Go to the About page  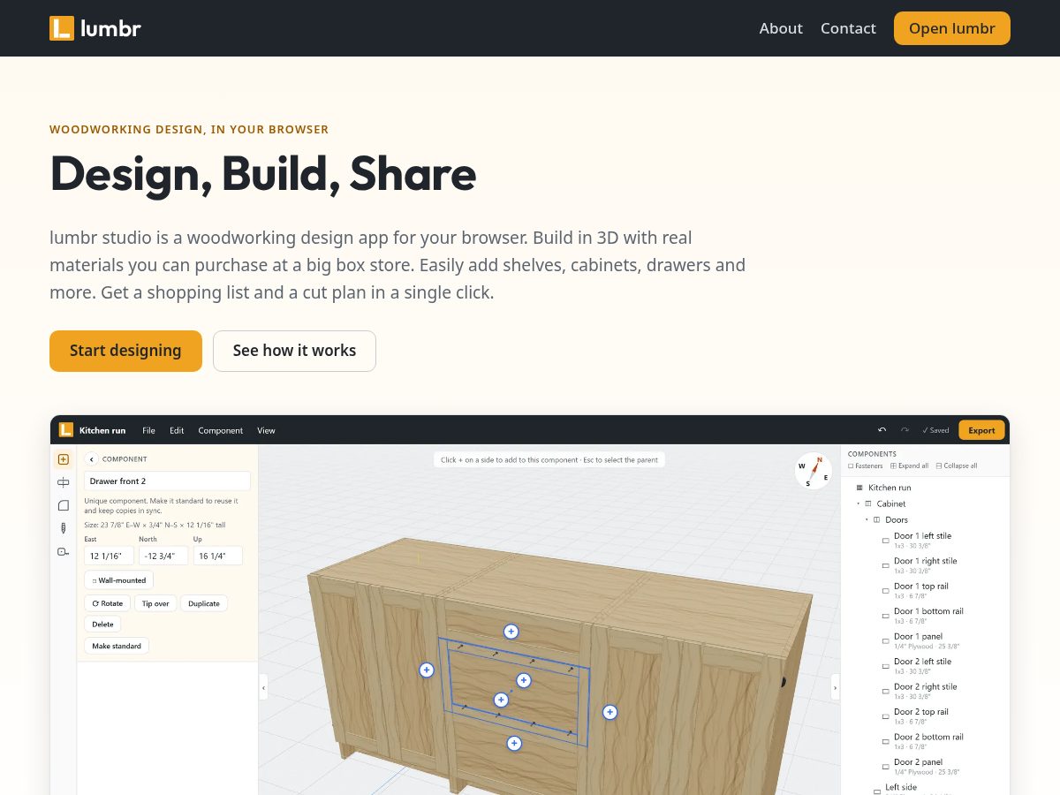click(781, 28)
